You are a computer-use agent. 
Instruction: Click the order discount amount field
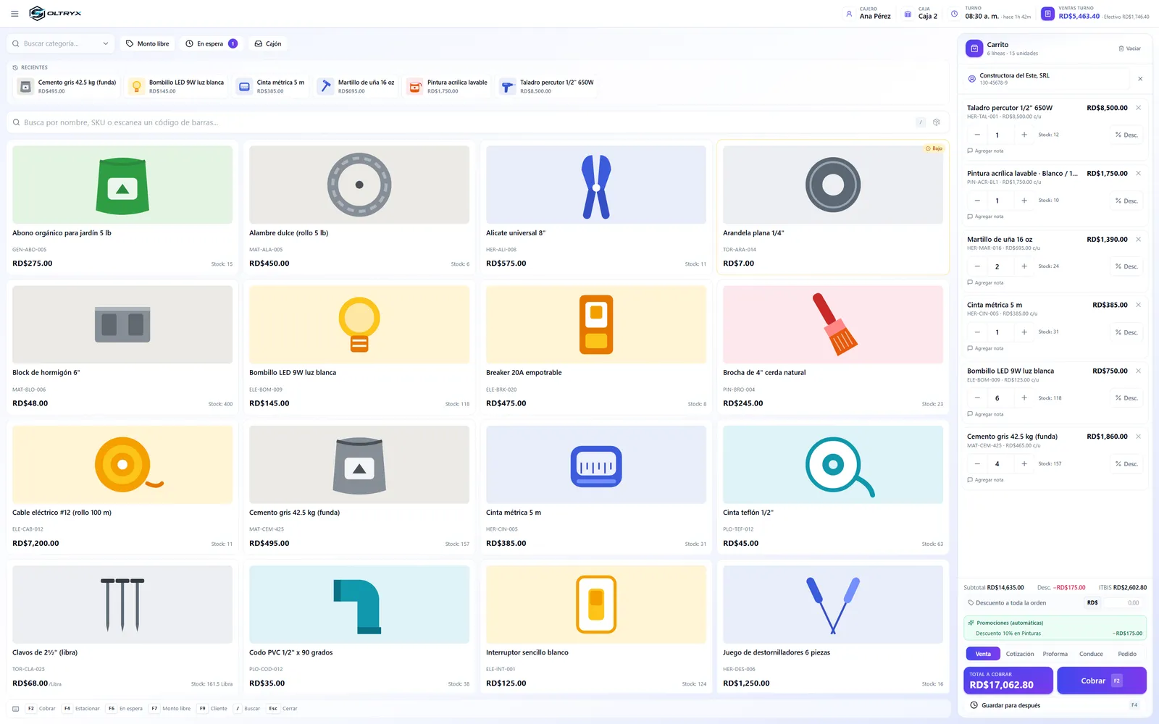1124,602
